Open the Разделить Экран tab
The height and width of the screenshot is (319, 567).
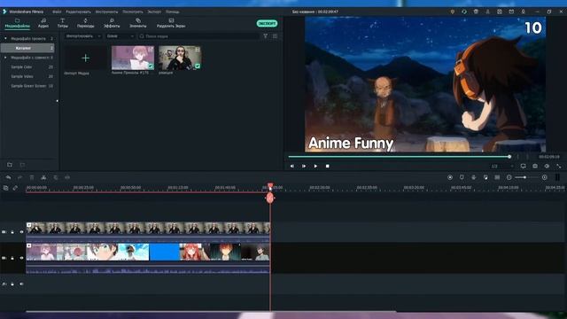pos(171,23)
